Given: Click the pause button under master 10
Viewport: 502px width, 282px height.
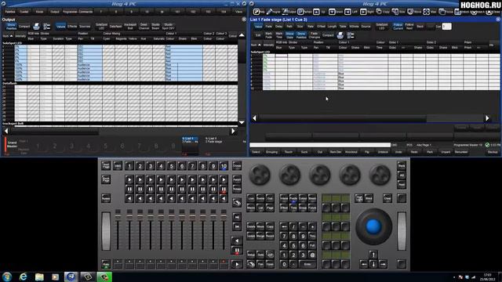Looking at the screenshot, I should (x=224, y=190).
